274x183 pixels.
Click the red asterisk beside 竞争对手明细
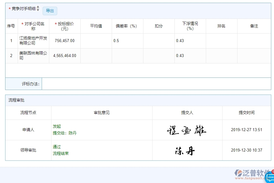(9, 9)
